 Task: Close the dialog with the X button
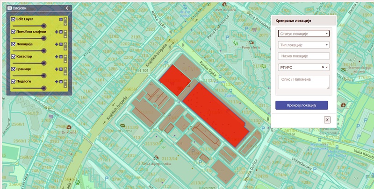pos(327,120)
